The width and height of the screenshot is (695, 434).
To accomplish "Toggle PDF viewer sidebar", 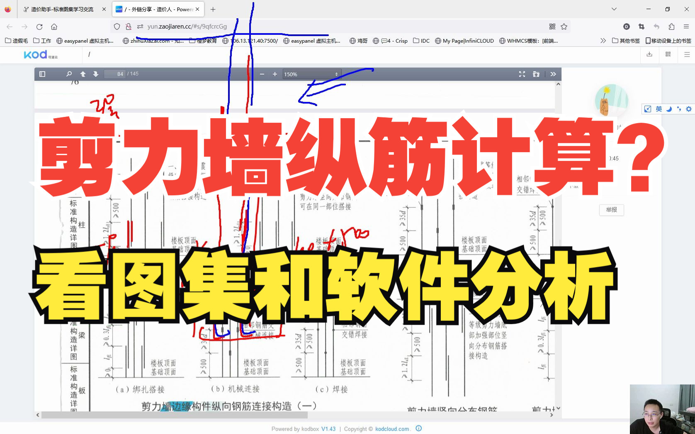I will [42, 74].
